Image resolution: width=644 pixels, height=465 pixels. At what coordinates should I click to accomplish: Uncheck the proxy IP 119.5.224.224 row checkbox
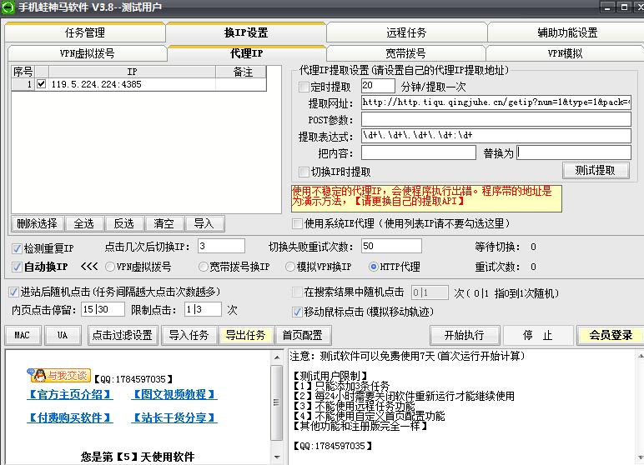tap(42, 84)
